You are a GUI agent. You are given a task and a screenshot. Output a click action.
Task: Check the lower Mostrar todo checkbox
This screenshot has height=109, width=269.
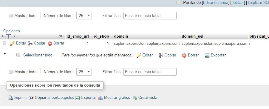[x=11, y=72]
